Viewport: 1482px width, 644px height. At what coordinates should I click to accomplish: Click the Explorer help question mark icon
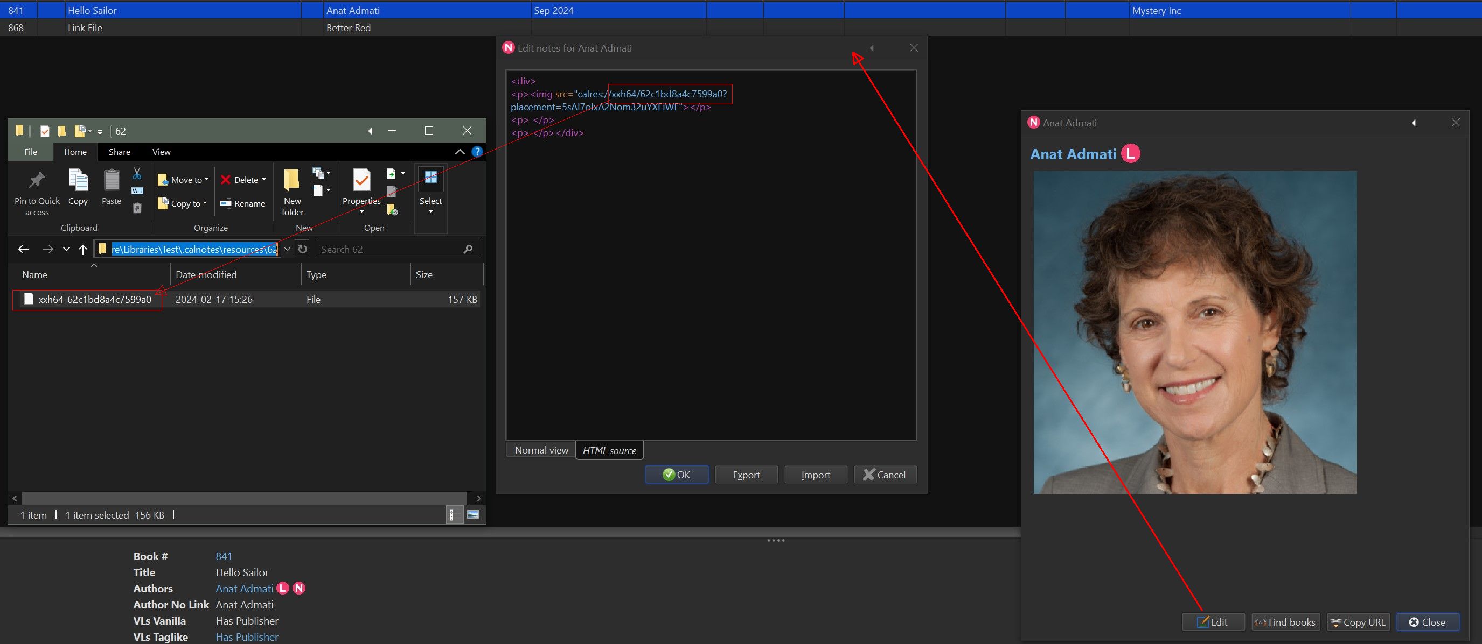point(477,152)
